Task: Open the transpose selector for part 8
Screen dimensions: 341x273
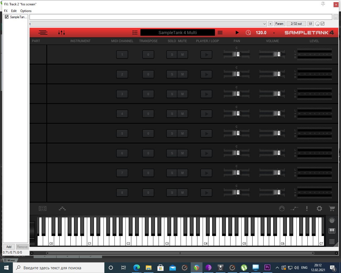Action: point(148,193)
